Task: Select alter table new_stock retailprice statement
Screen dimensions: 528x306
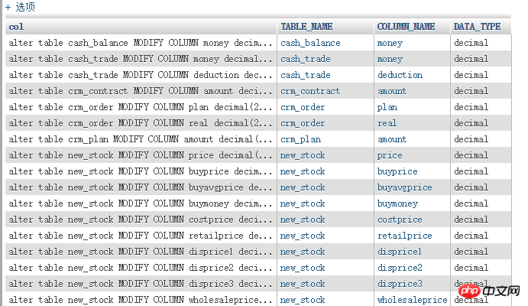Action: point(141,236)
